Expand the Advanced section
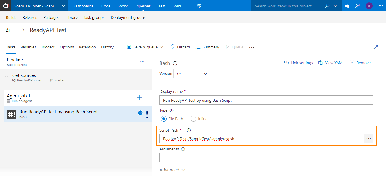The width and height of the screenshot is (386, 176). click(x=172, y=170)
